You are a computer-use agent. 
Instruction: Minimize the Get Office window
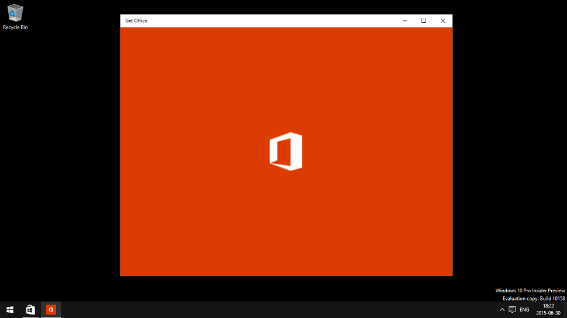[x=404, y=21]
